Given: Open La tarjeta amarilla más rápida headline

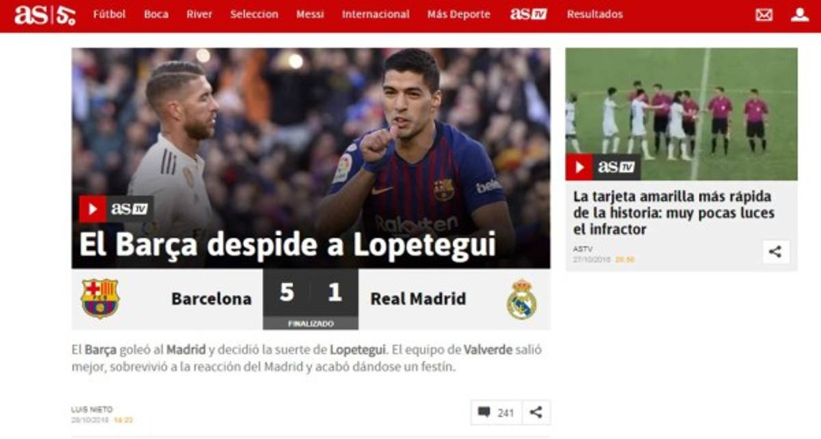Looking at the screenshot, I should point(674,213).
